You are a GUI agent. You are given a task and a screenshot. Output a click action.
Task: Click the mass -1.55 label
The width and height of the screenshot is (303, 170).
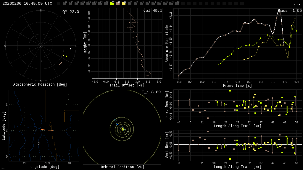point(290,11)
